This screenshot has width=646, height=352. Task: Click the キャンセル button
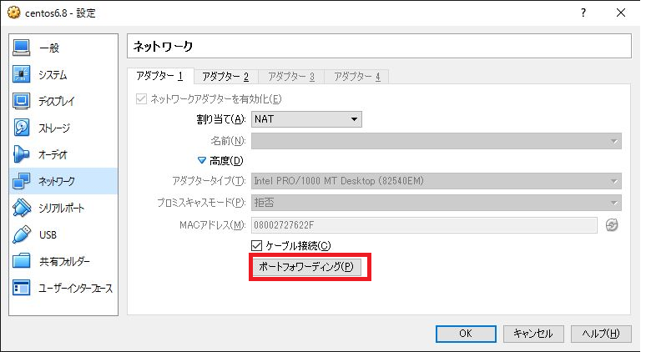coord(533,334)
